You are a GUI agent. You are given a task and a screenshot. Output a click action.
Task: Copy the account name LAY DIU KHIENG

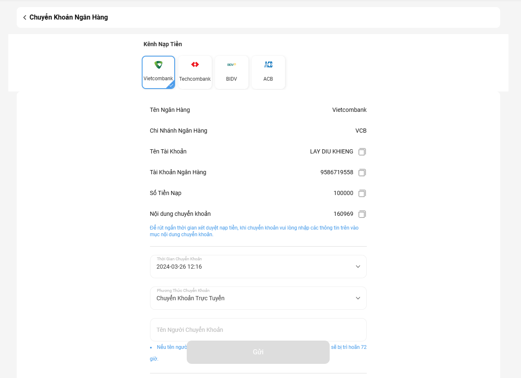pos(362,152)
